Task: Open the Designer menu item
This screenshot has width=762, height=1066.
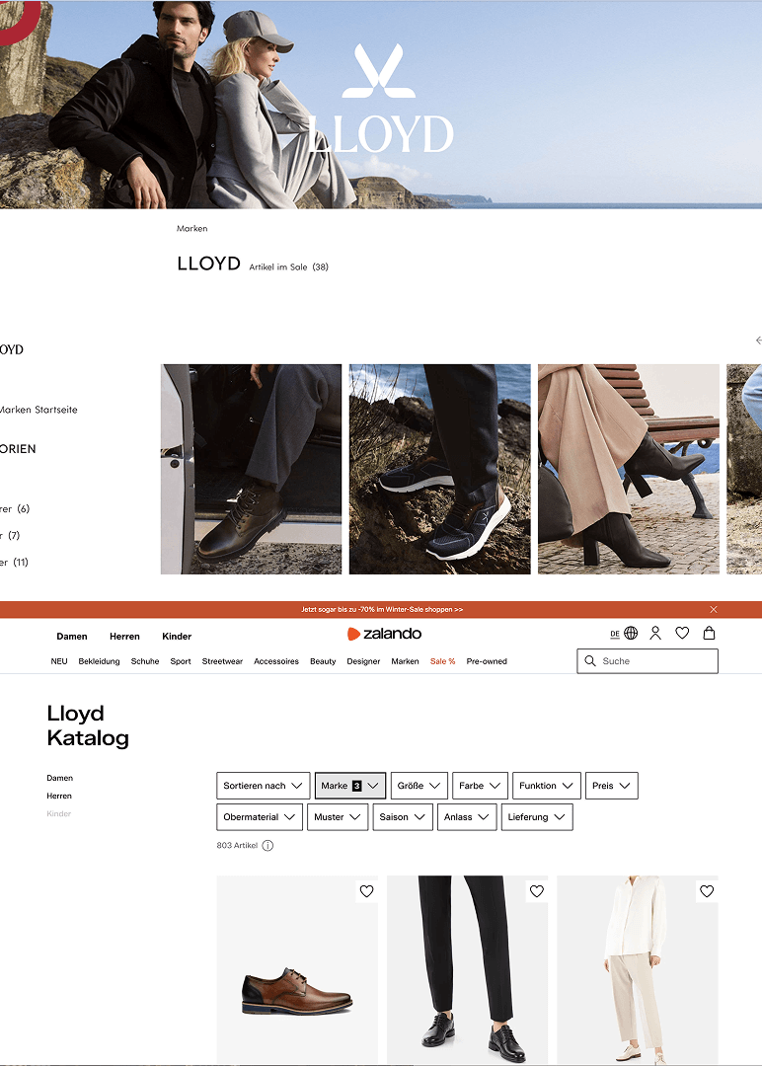Action: pos(363,661)
